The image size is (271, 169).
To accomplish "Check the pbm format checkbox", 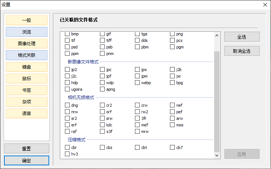I will (137, 47).
